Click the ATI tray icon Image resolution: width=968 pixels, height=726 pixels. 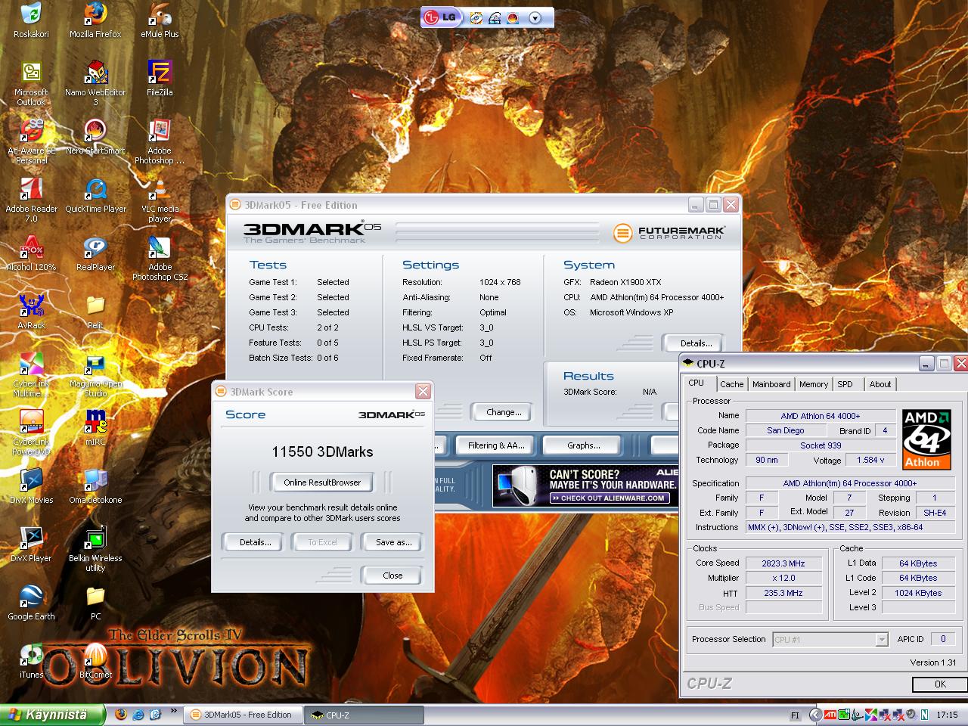[x=830, y=715]
